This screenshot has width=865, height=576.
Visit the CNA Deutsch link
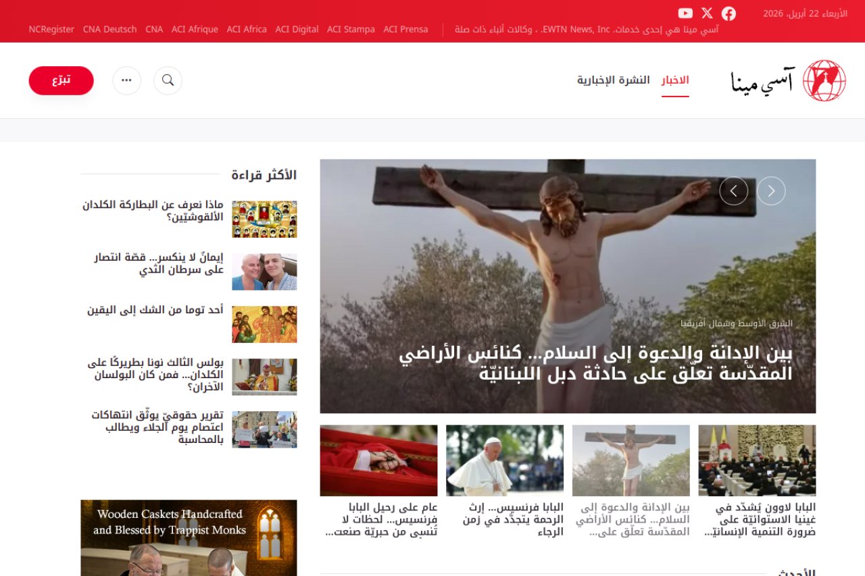click(x=109, y=30)
